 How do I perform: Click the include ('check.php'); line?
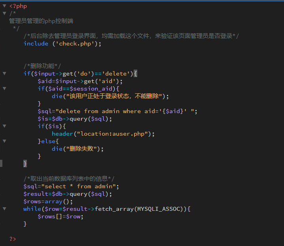click(x=62, y=44)
